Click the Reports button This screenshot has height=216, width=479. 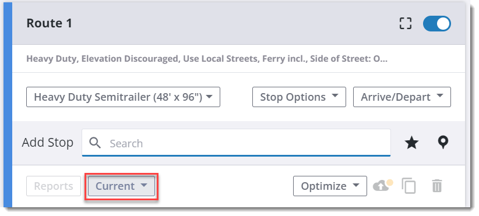coord(54,186)
